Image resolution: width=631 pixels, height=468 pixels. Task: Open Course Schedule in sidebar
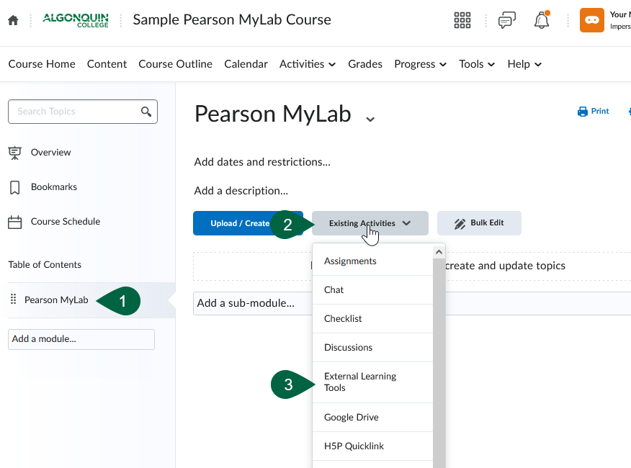pos(65,221)
